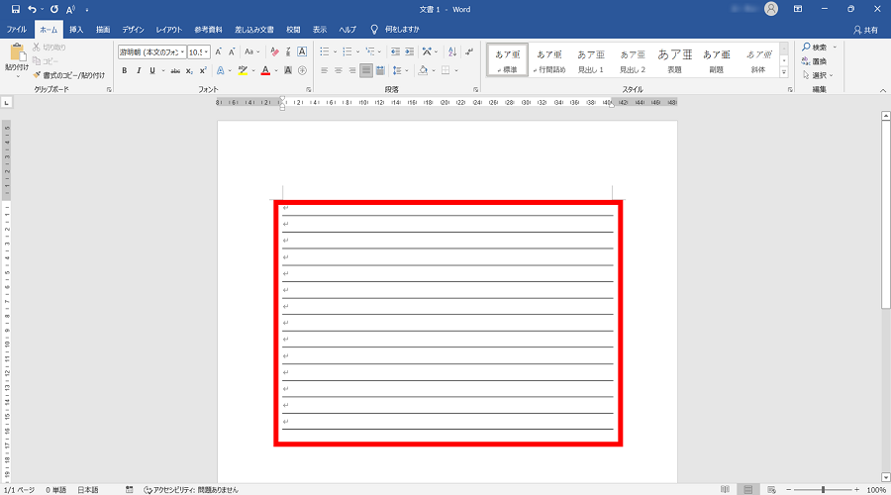The height and width of the screenshot is (495, 891).
Task: Apply the text highlight color marker
Action: pos(243,71)
